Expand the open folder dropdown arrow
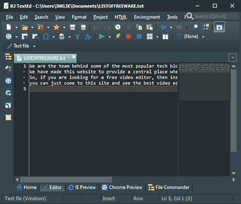Screen dimensions: 241x204 pyautogui.click(x=32, y=27)
